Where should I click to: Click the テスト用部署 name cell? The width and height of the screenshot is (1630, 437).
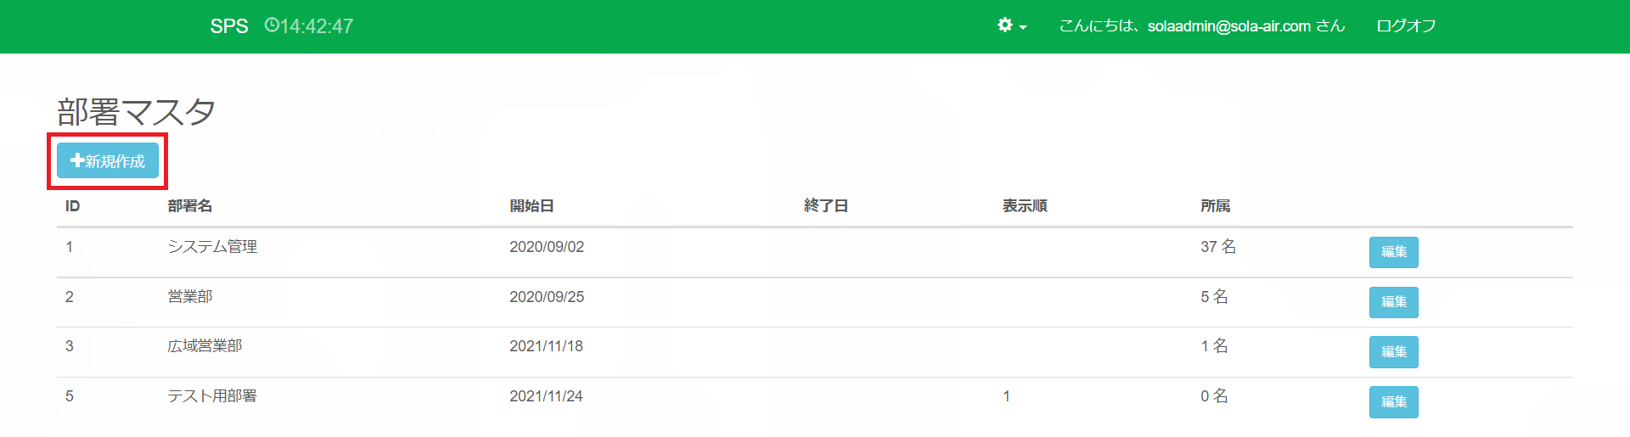click(212, 396)
